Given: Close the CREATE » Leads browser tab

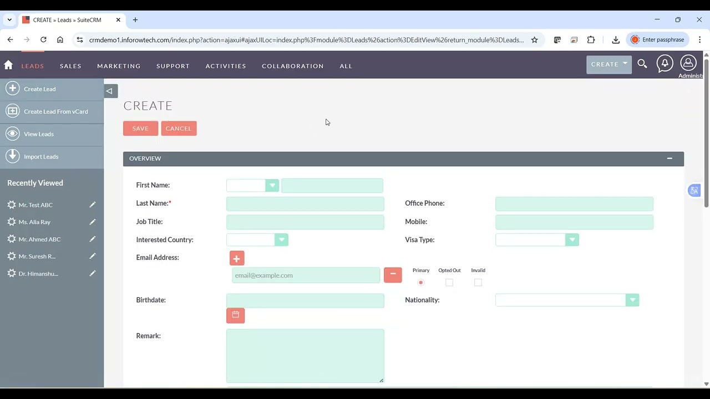Looking at the screenshot, I should (118, 20).
